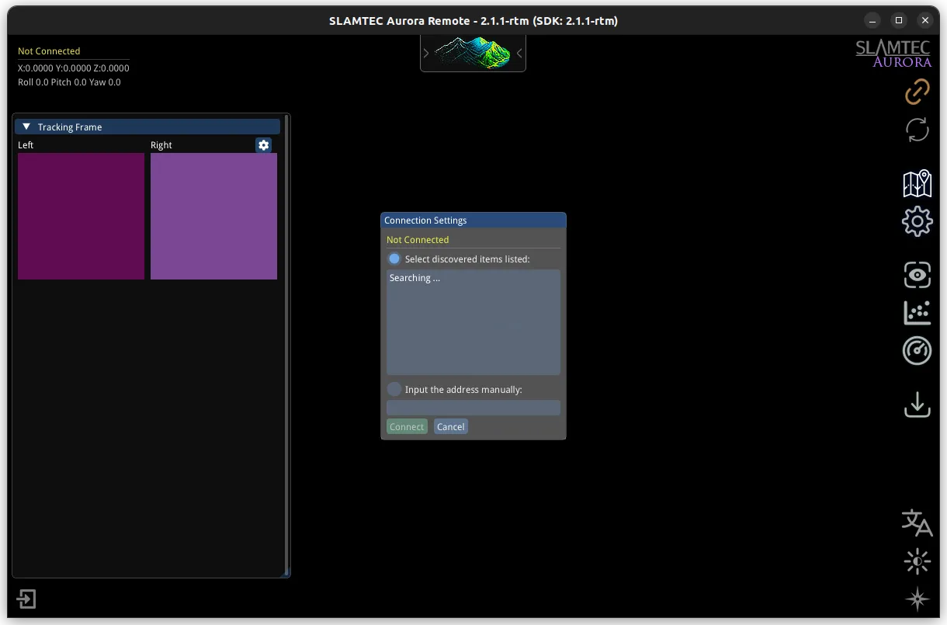Open Tracking Frame gear settings
The image size is (947, 625).
coord(264,145)
